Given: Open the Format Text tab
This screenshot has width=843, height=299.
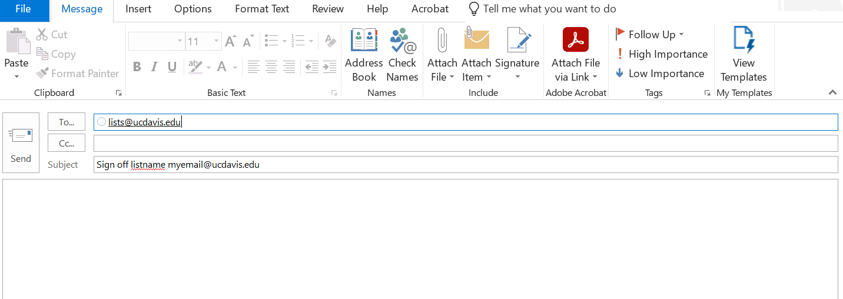Looking at the screenshot, I should tap(262, 9).
